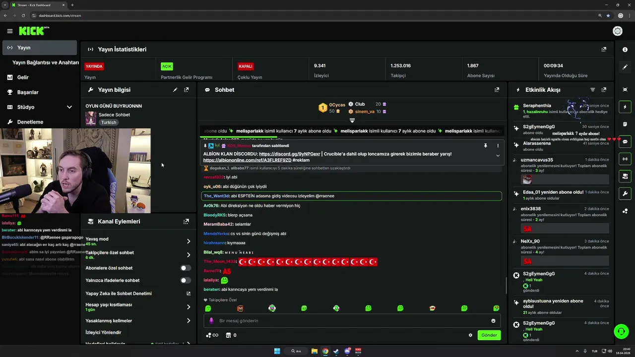
Task: Toggle Abonelere özel sohbet switch
Action: [x=186, y=268]
